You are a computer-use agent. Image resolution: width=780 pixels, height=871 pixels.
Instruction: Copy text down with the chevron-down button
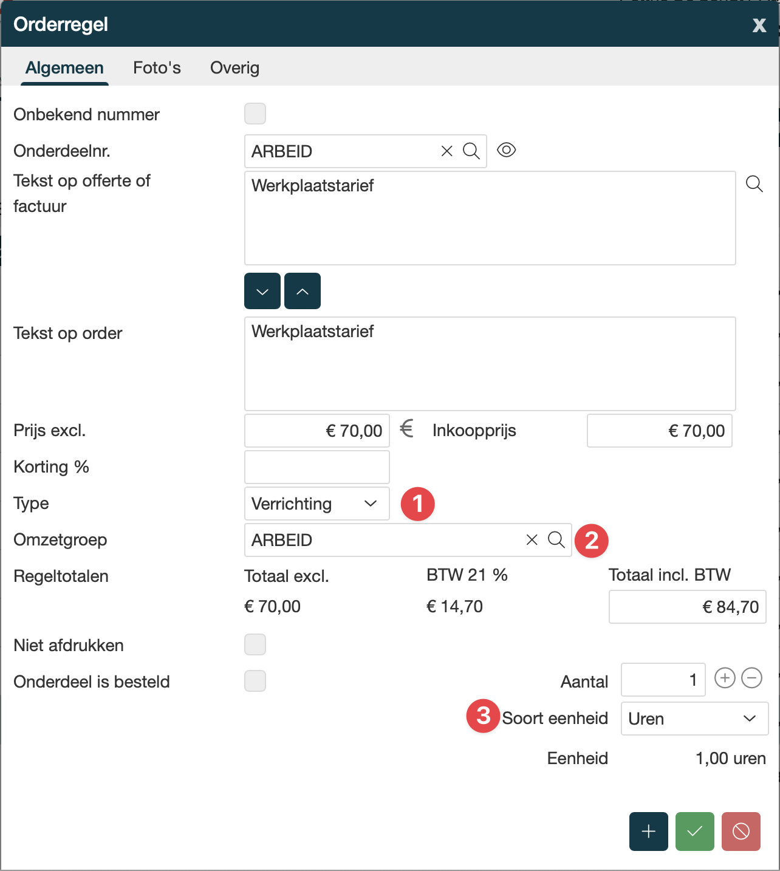262,292
